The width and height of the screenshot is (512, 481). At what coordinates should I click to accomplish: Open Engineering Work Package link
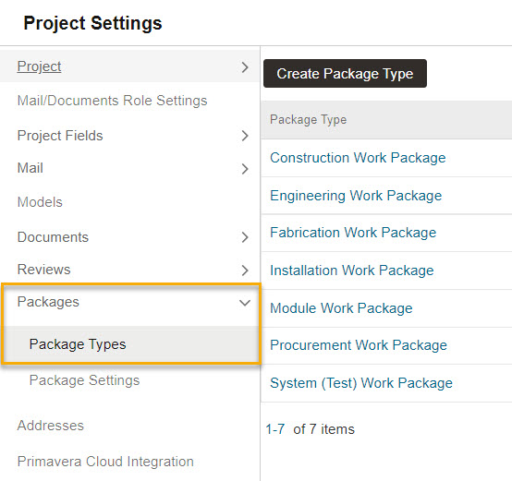tap(356, 196)
